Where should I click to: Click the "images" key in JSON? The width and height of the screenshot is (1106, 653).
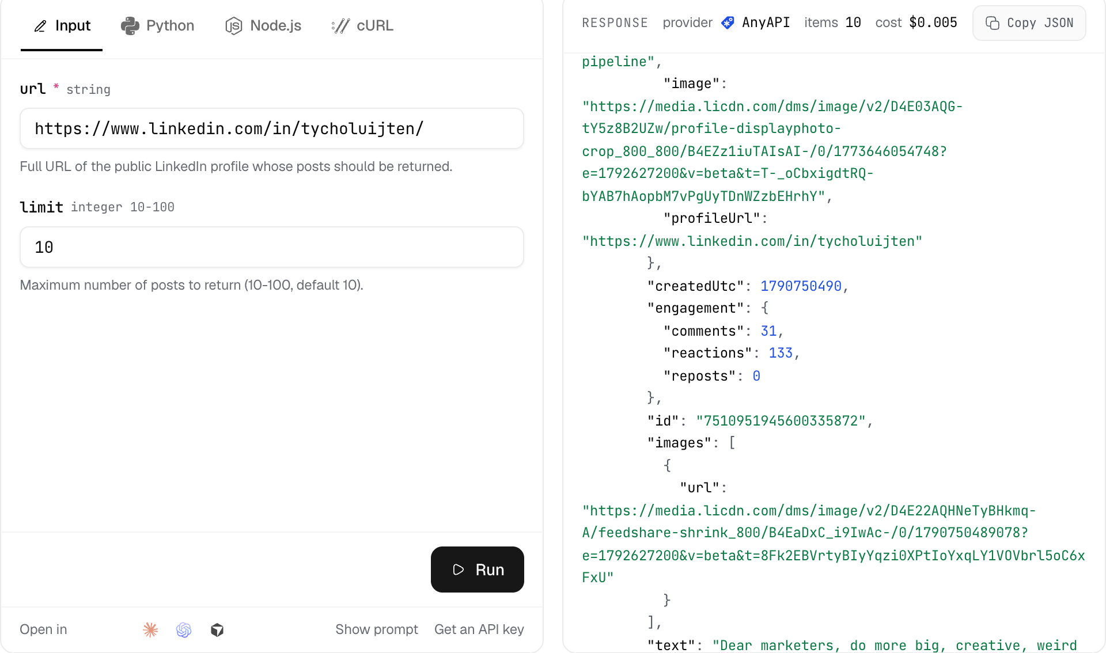pos(679,443)
